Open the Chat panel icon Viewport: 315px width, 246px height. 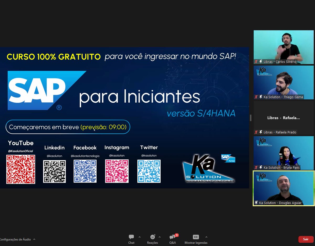[x=131, y=237]
